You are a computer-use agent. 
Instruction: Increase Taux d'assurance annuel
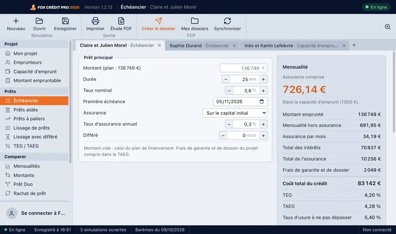click(263, 124)
